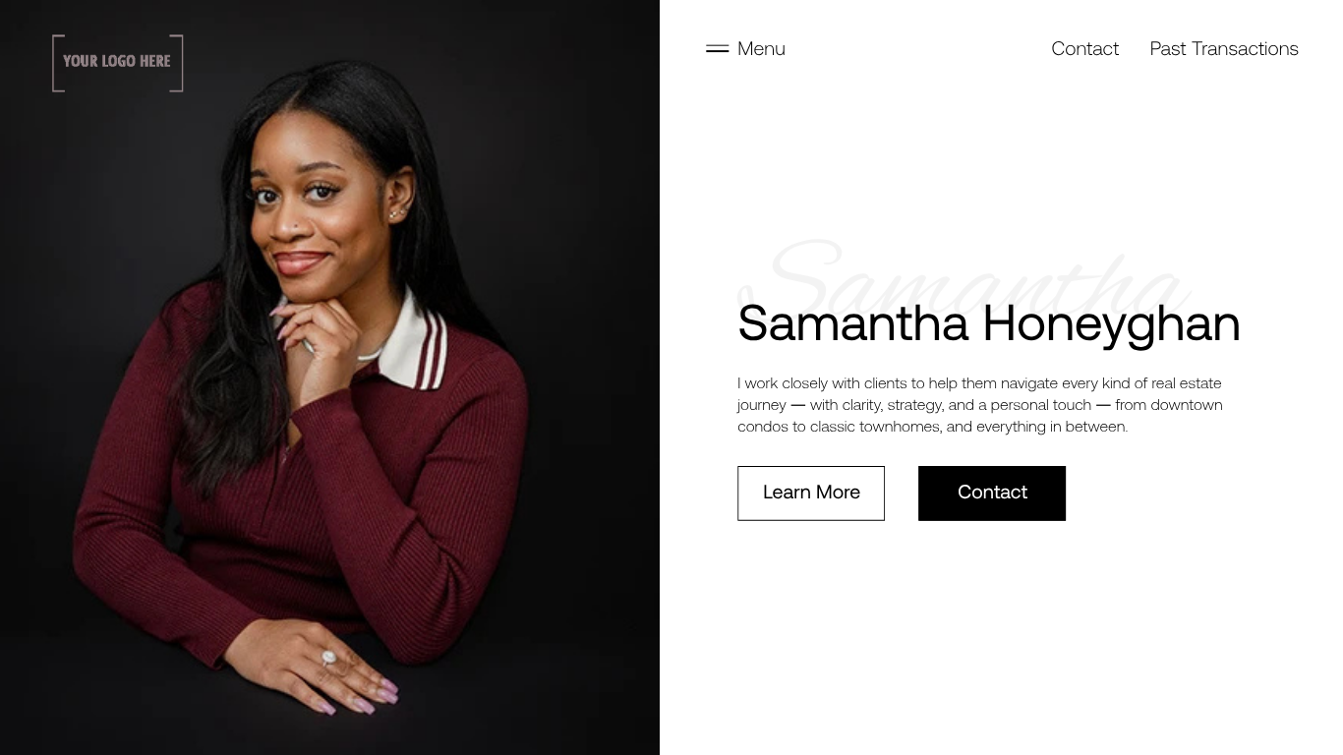Click 'downtown' in the description text
This screenshot has height=755, width=1343.
click(x=1187, y=405)
